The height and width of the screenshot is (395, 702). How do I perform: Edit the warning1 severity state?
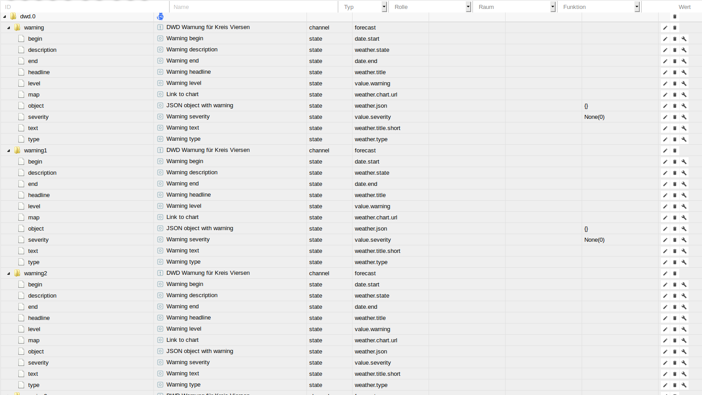[665, 240]
